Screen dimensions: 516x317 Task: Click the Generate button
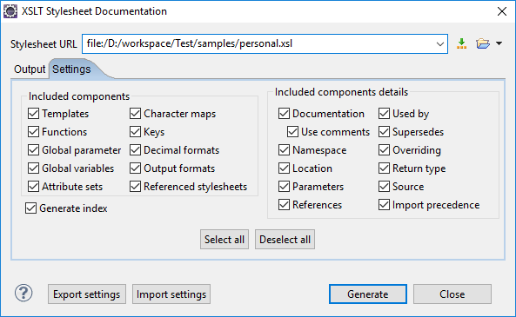(x=368, y=294)
